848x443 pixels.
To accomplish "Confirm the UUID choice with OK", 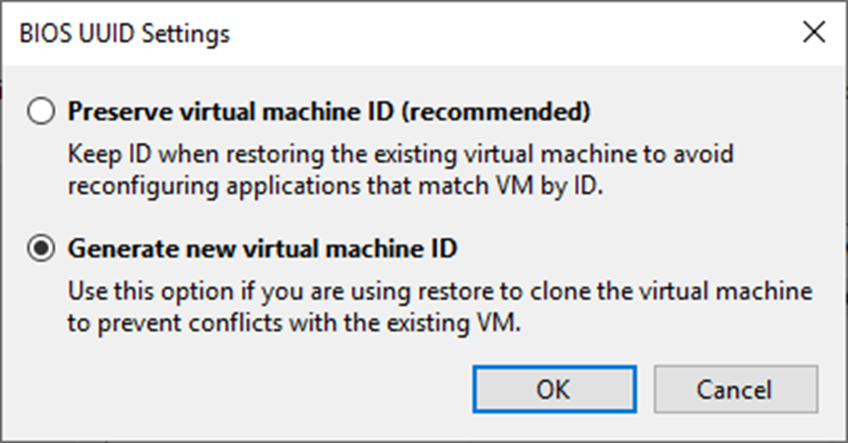I will [553, 389].
